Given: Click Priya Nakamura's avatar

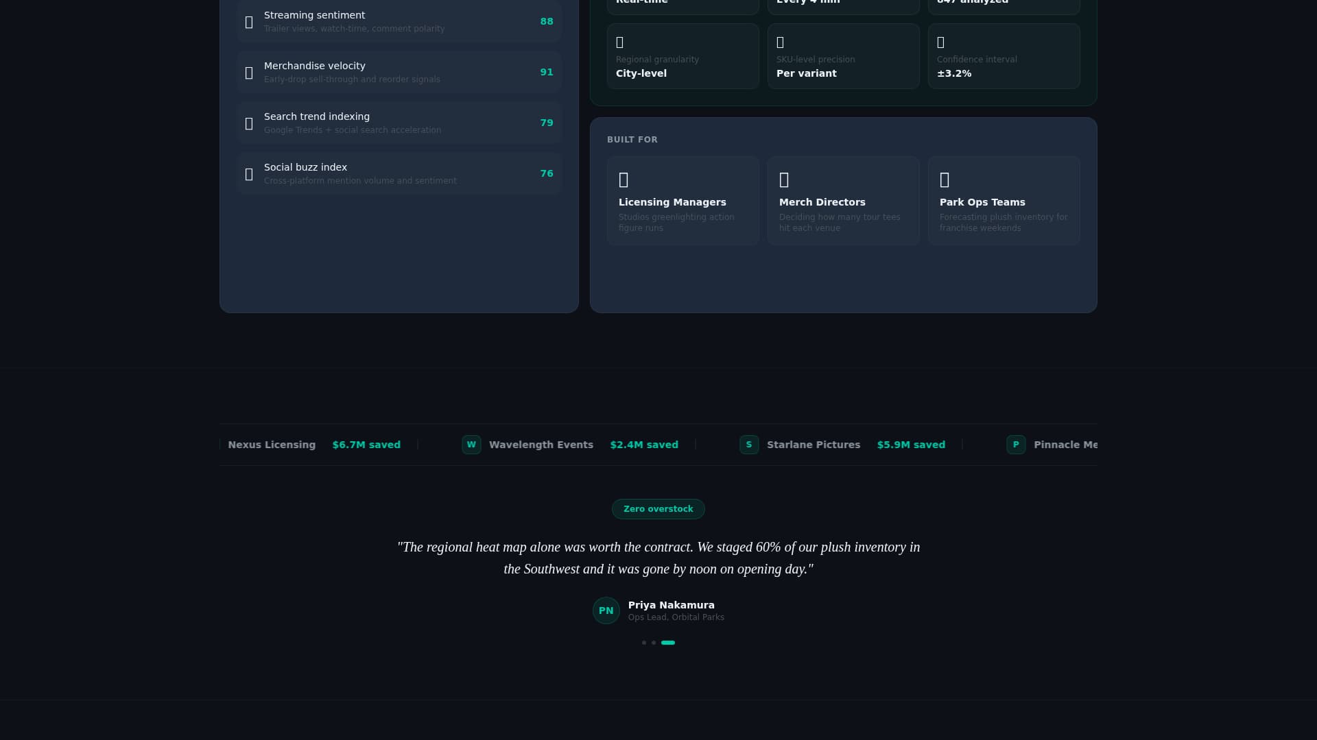Looking at the screenshot, I should coord(606,610).
